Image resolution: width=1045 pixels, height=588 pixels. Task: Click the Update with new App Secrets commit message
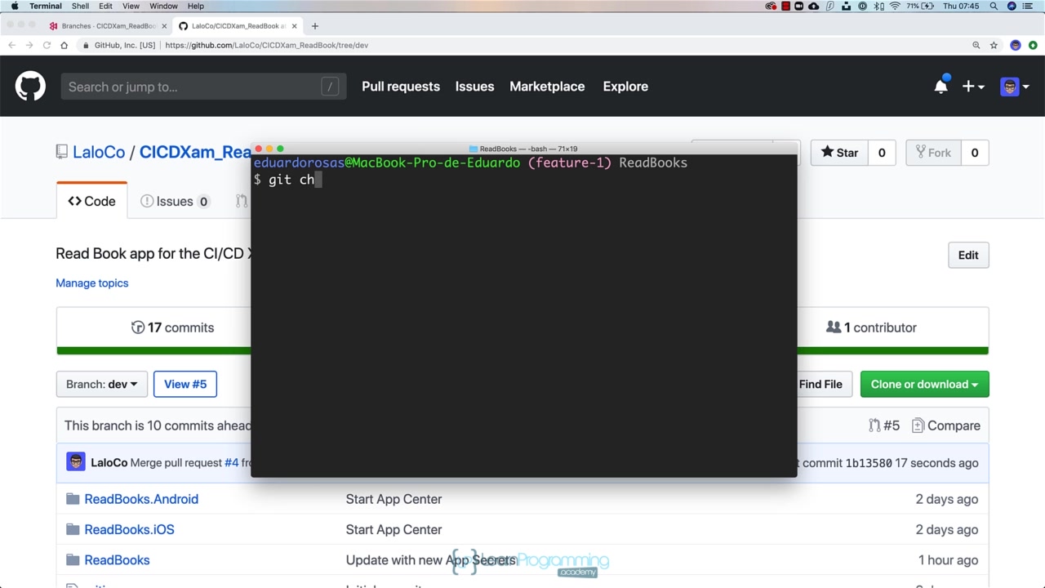(x=431, y=560)
